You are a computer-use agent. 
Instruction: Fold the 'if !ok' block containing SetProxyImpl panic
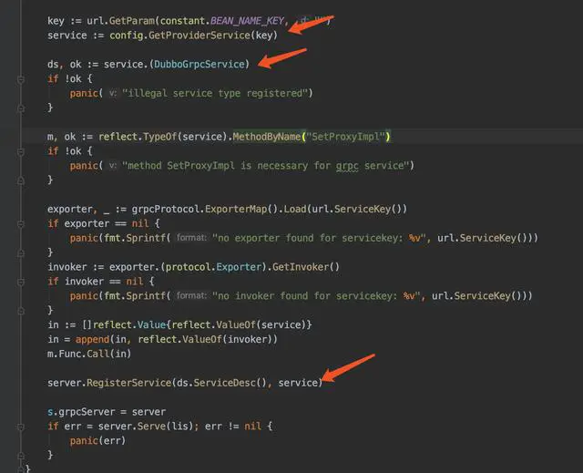coord(21,151)
